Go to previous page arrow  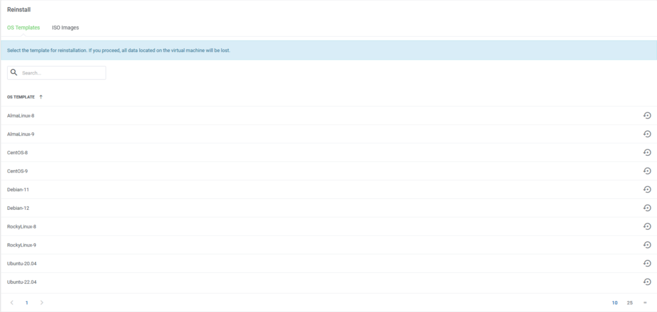(12, 303)
